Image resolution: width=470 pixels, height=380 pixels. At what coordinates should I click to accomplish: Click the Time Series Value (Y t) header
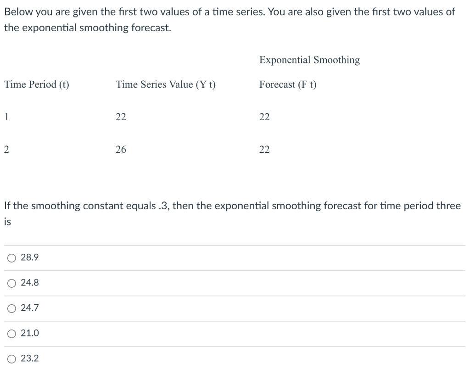(166, 84)
